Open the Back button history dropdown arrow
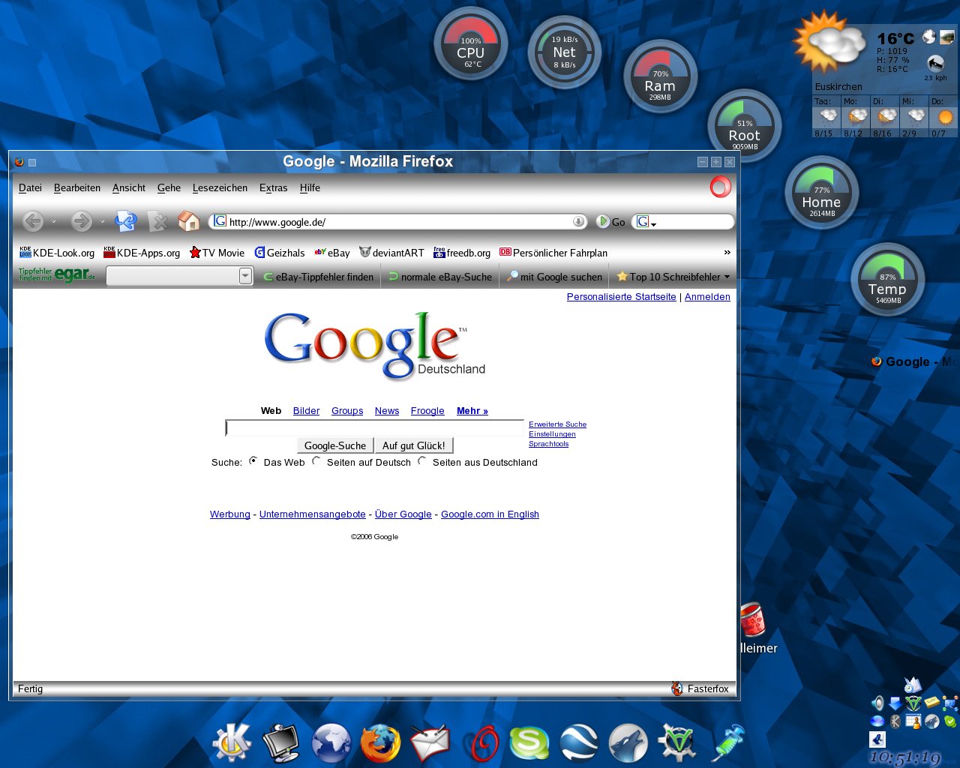 pyautogui.click(x=53, y=222)
